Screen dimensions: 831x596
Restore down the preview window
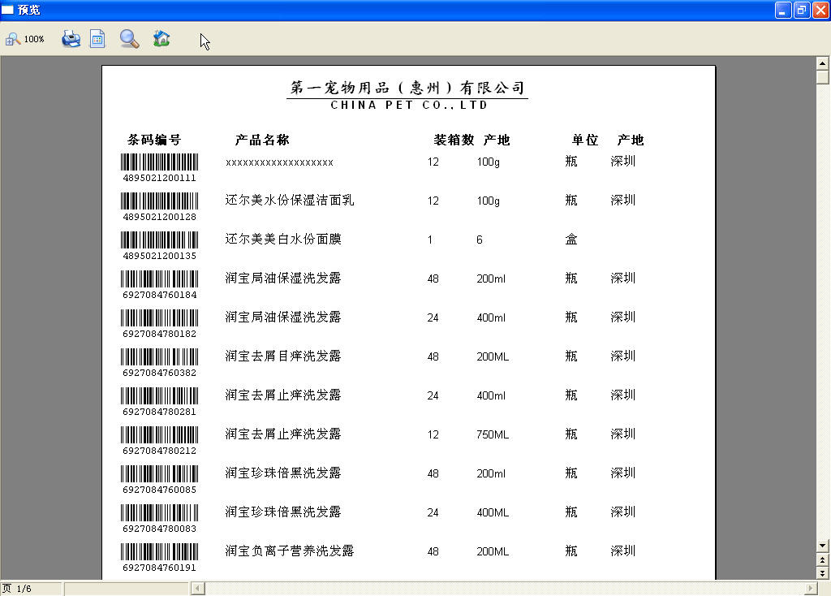[x=802, y=10]
